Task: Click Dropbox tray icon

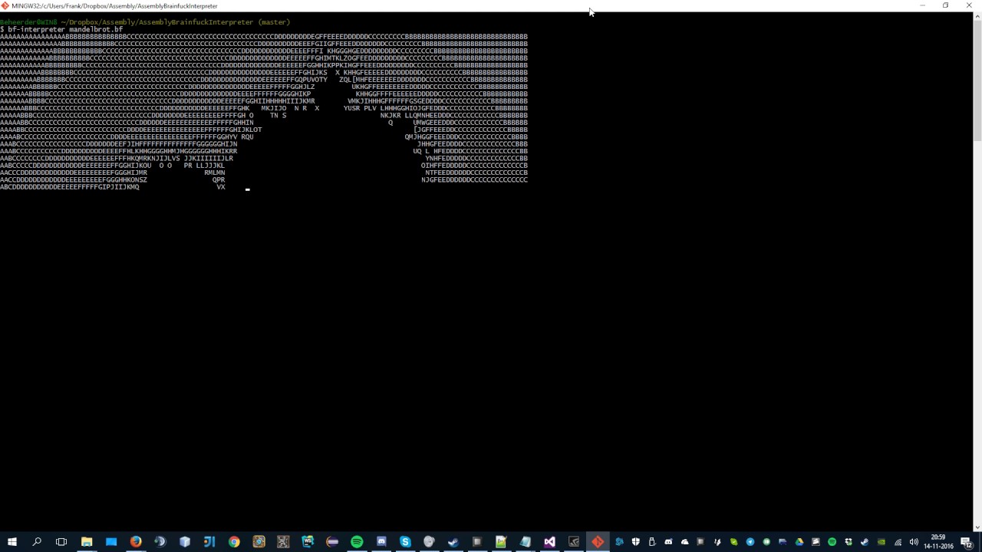Action: coord(848,542)
